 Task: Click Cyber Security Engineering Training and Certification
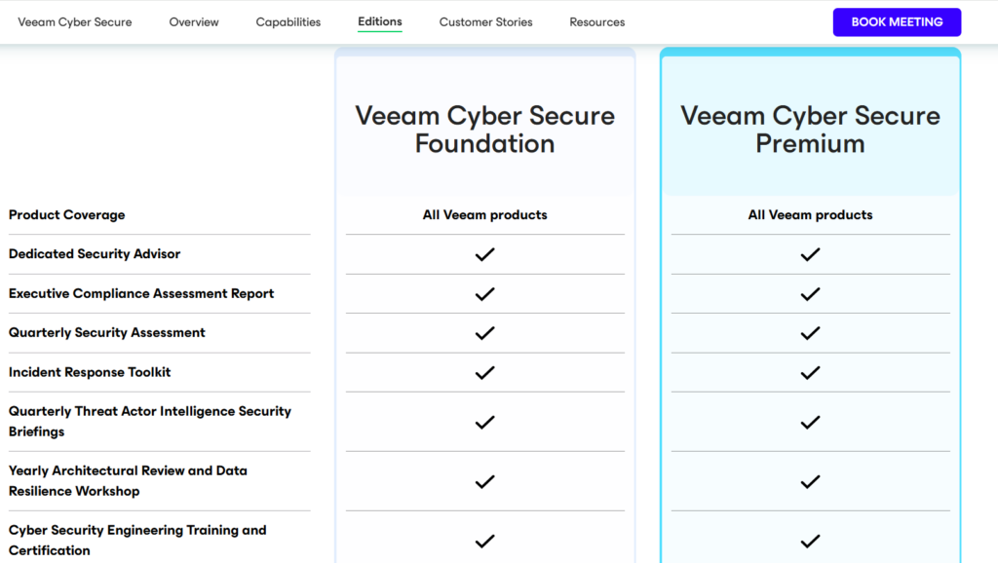click(x=137, y=540)
